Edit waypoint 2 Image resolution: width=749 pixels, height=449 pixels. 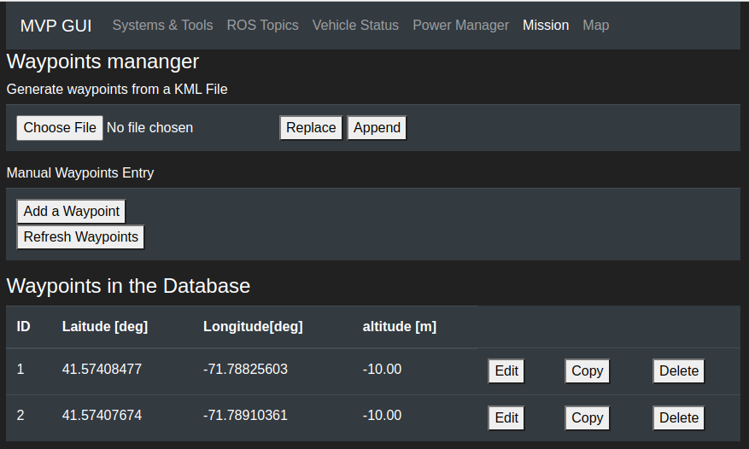click(506, 418)
